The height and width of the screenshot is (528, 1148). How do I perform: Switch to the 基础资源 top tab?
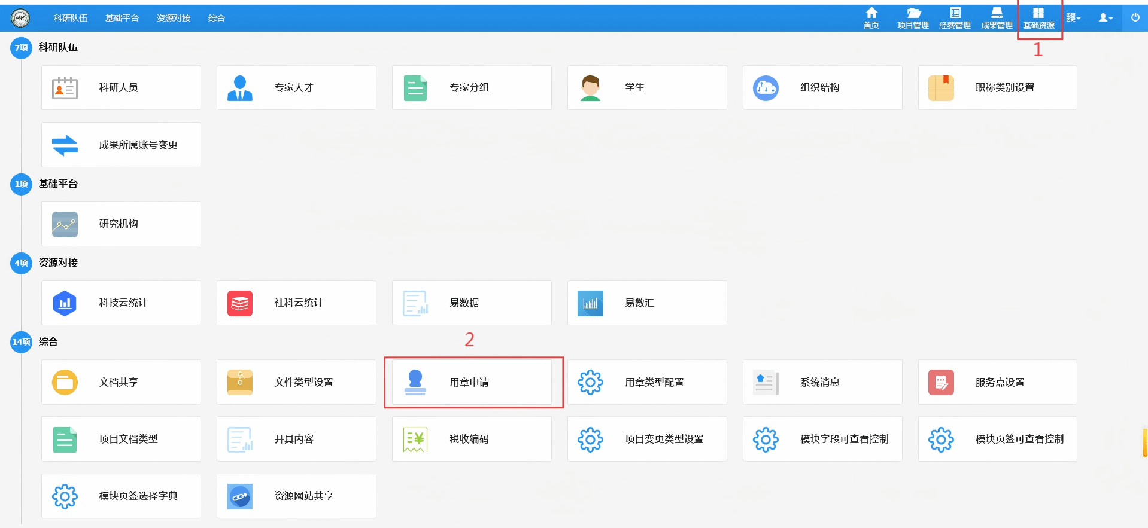[1038, 18]
